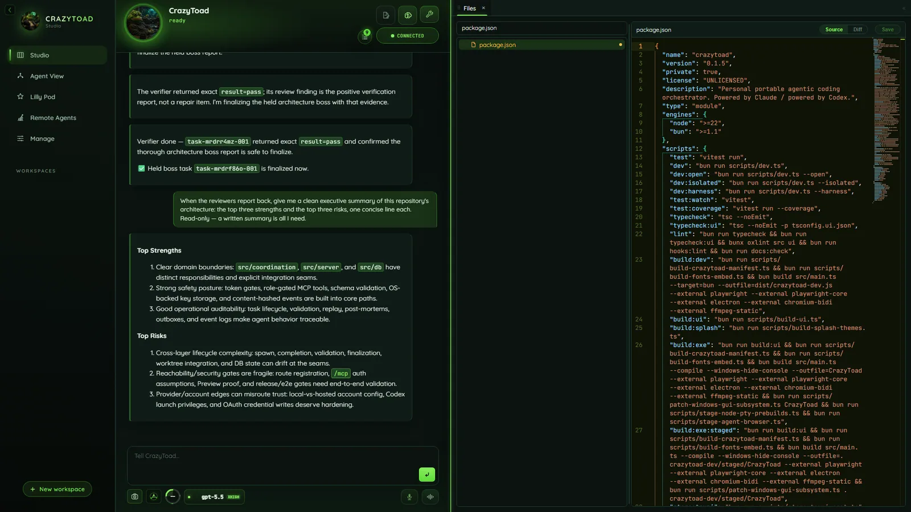The height and width of the screenshot is (512, 911).
Task: Switch editor to Diff view
Action: coord(857,30)
